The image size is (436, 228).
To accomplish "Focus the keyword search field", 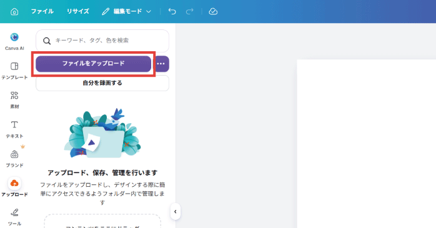I will pyautogui.click(x=102, y=41).
